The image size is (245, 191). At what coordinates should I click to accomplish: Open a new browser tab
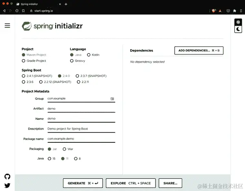(66, 4)
